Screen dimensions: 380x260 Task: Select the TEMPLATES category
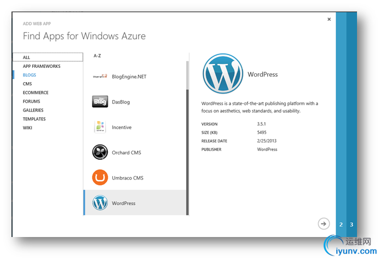click(34, 119)
